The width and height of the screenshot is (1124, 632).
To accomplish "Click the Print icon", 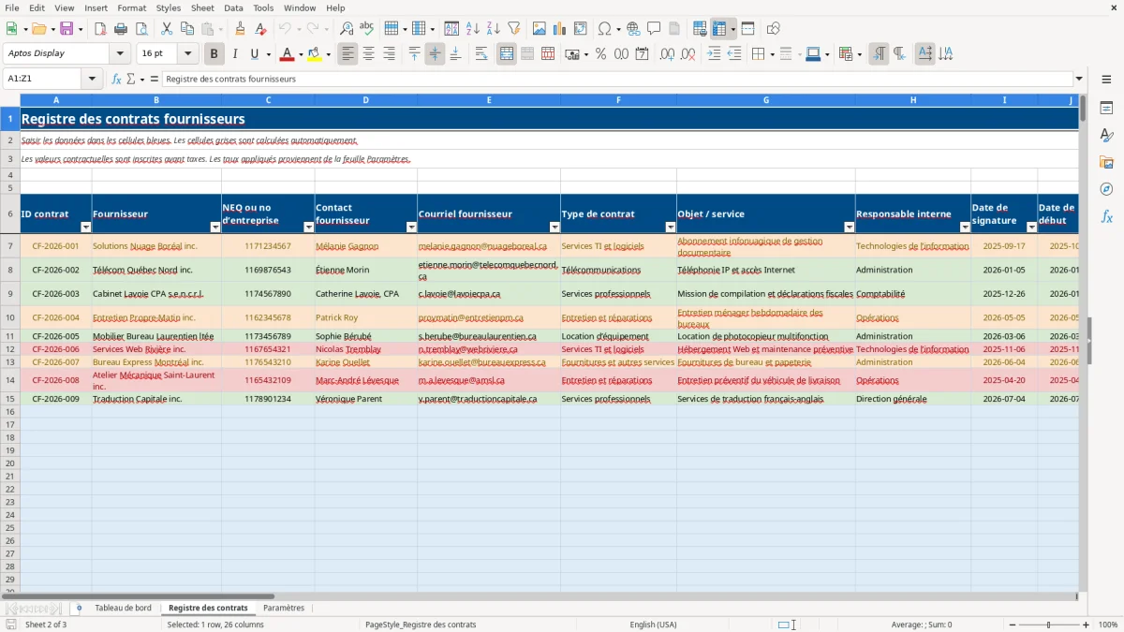I will [x=121, y=29].
